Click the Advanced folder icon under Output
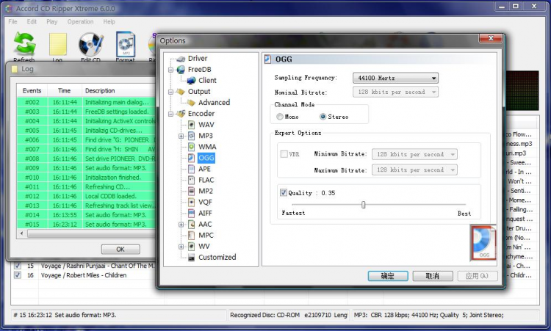551x331 pixels. (x=191, y=103)
